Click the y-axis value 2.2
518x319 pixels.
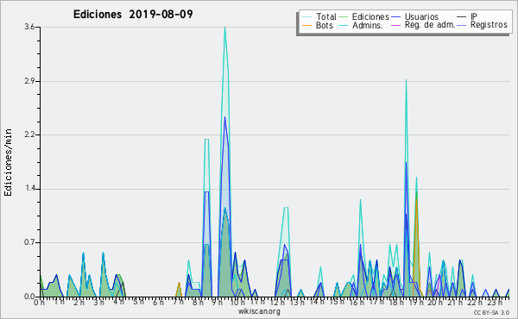pos(29,134)
